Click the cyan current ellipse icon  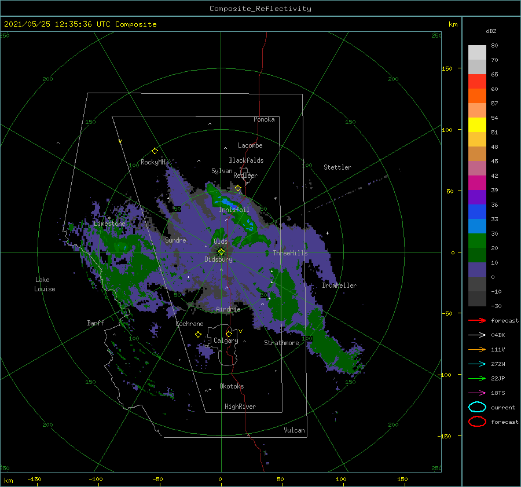pyautogui.click(x=477, y=407)
